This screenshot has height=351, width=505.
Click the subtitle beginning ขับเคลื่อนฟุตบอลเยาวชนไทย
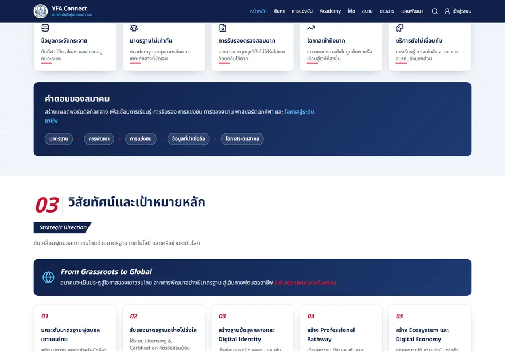[116, 243]
